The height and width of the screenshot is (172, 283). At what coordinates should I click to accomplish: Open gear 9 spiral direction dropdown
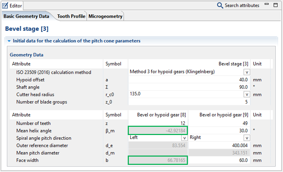click(x=247, y=138)
